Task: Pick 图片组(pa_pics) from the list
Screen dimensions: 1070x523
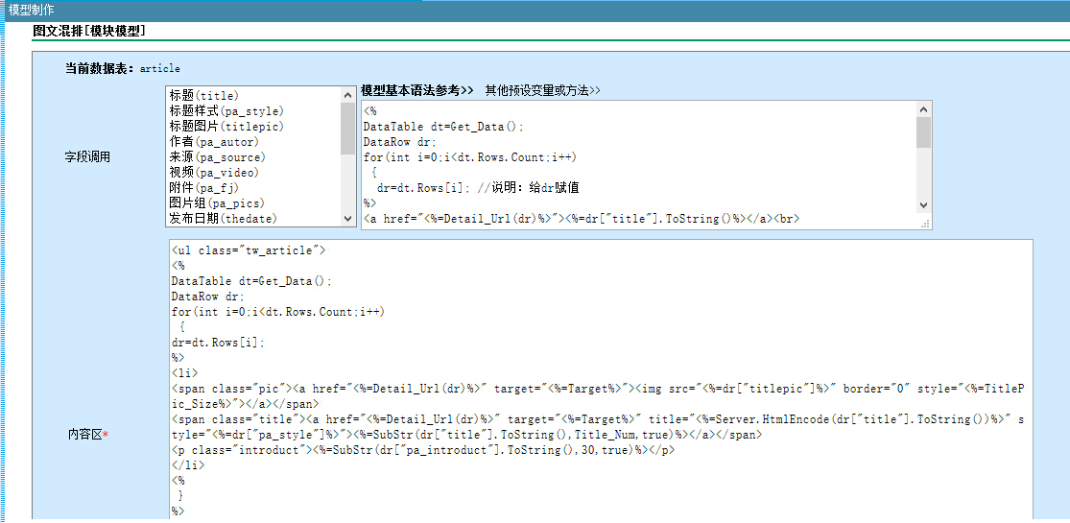Action: pyautogui.click(x=215, y=203)
